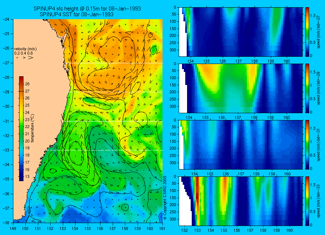Screen dimensions: 325x235
Task: Click the 300 depth tick of lat=-29 section
Action: pyautogui.click(x=173, y=106)
